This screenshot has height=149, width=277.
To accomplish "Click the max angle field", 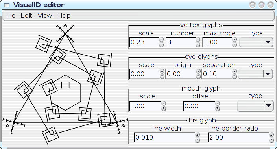I will pyautogui.click(x=217, y=42).
